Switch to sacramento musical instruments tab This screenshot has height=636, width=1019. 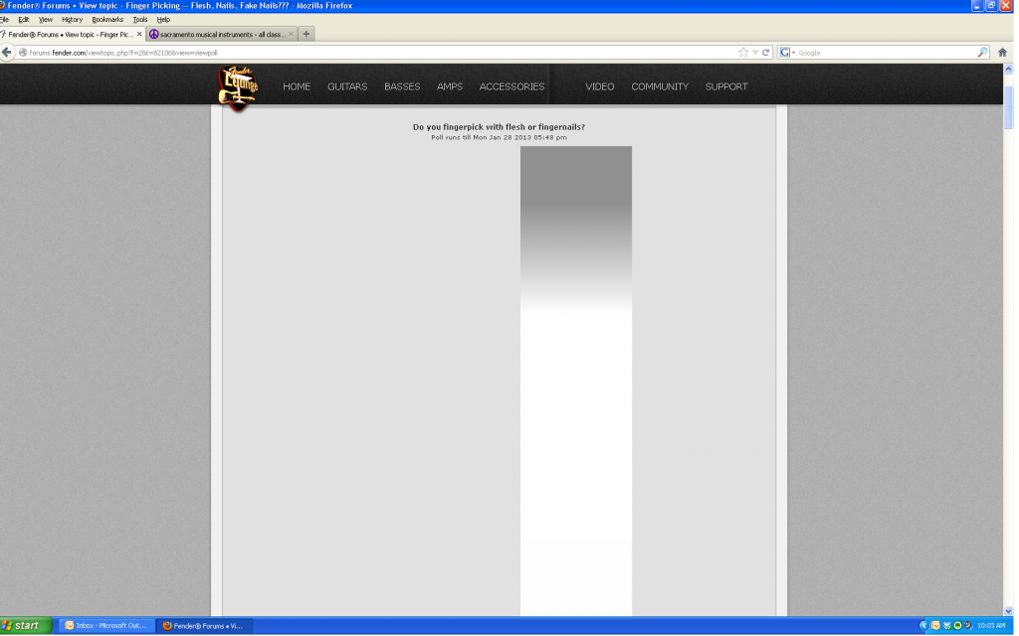217,34
